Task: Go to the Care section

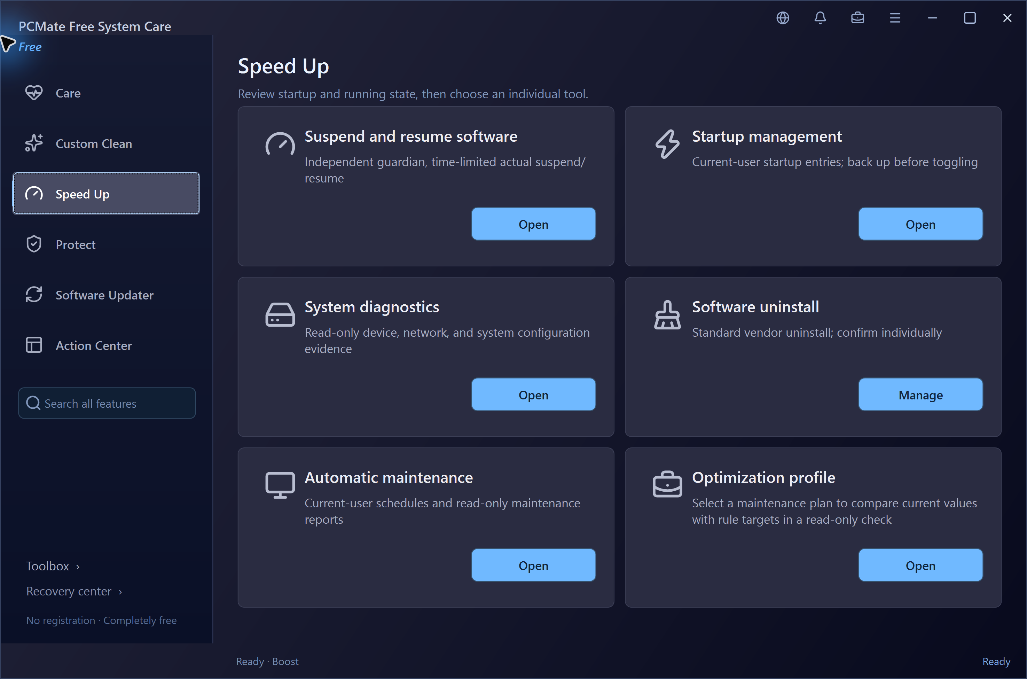Action: pos(107,93)
